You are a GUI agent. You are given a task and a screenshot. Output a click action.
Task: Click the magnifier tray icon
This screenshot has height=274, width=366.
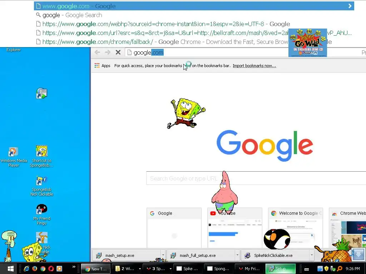point(340,269)
